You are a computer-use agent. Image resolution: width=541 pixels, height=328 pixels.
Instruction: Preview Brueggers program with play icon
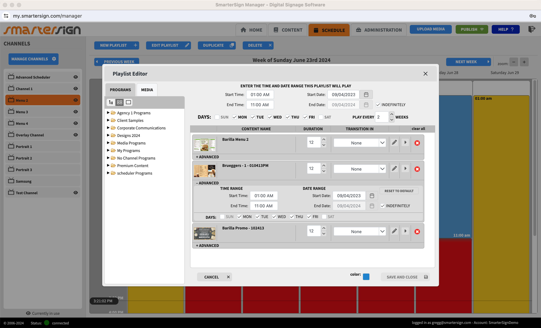pos(405,169)
